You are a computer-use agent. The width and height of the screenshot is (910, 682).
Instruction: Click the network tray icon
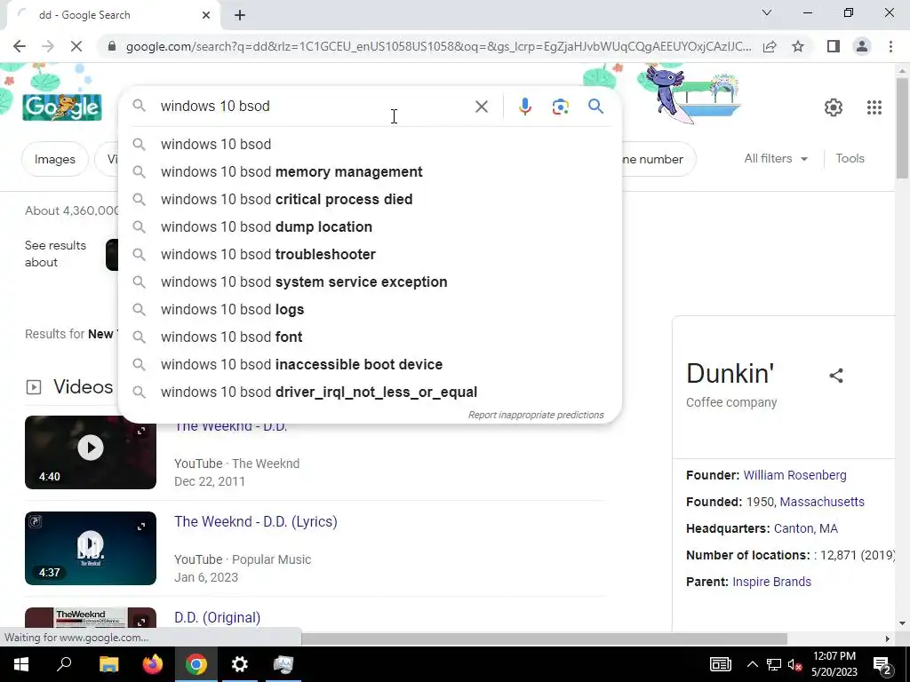pos(774,664)
